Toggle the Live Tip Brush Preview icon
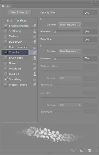The height and width of the screenshot is (155, 99). (x=73, y=150)
